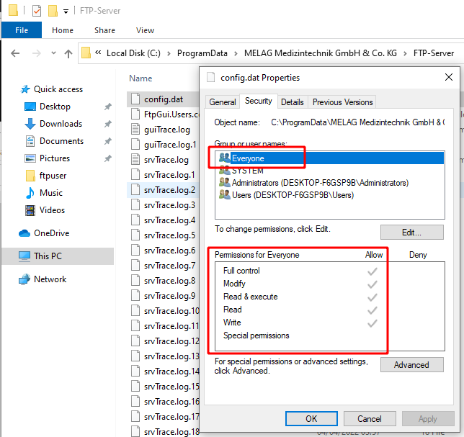
Task: Click the Object name path field
Action: [x=358, y=122]
